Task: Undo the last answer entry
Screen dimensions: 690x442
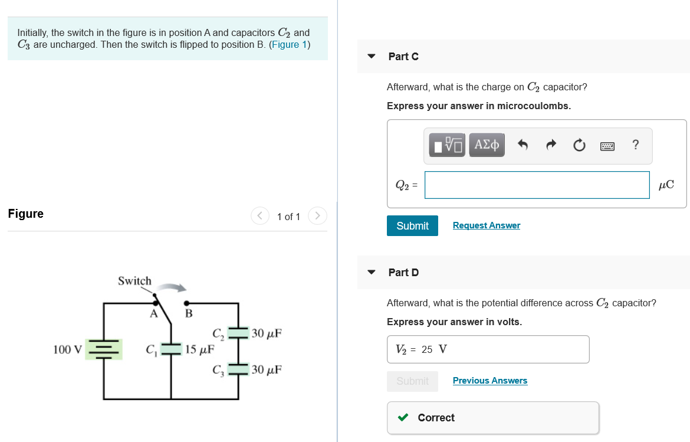Action: pyautogui.click(x=523, y=145)
